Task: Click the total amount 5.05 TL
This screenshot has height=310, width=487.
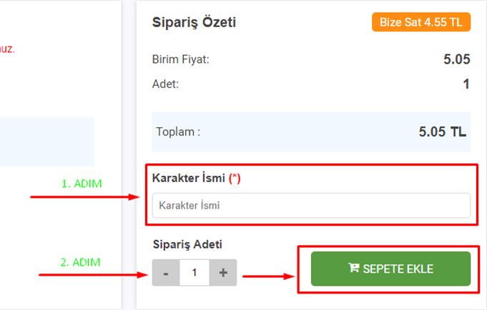Action: click(x=442, y=131)
